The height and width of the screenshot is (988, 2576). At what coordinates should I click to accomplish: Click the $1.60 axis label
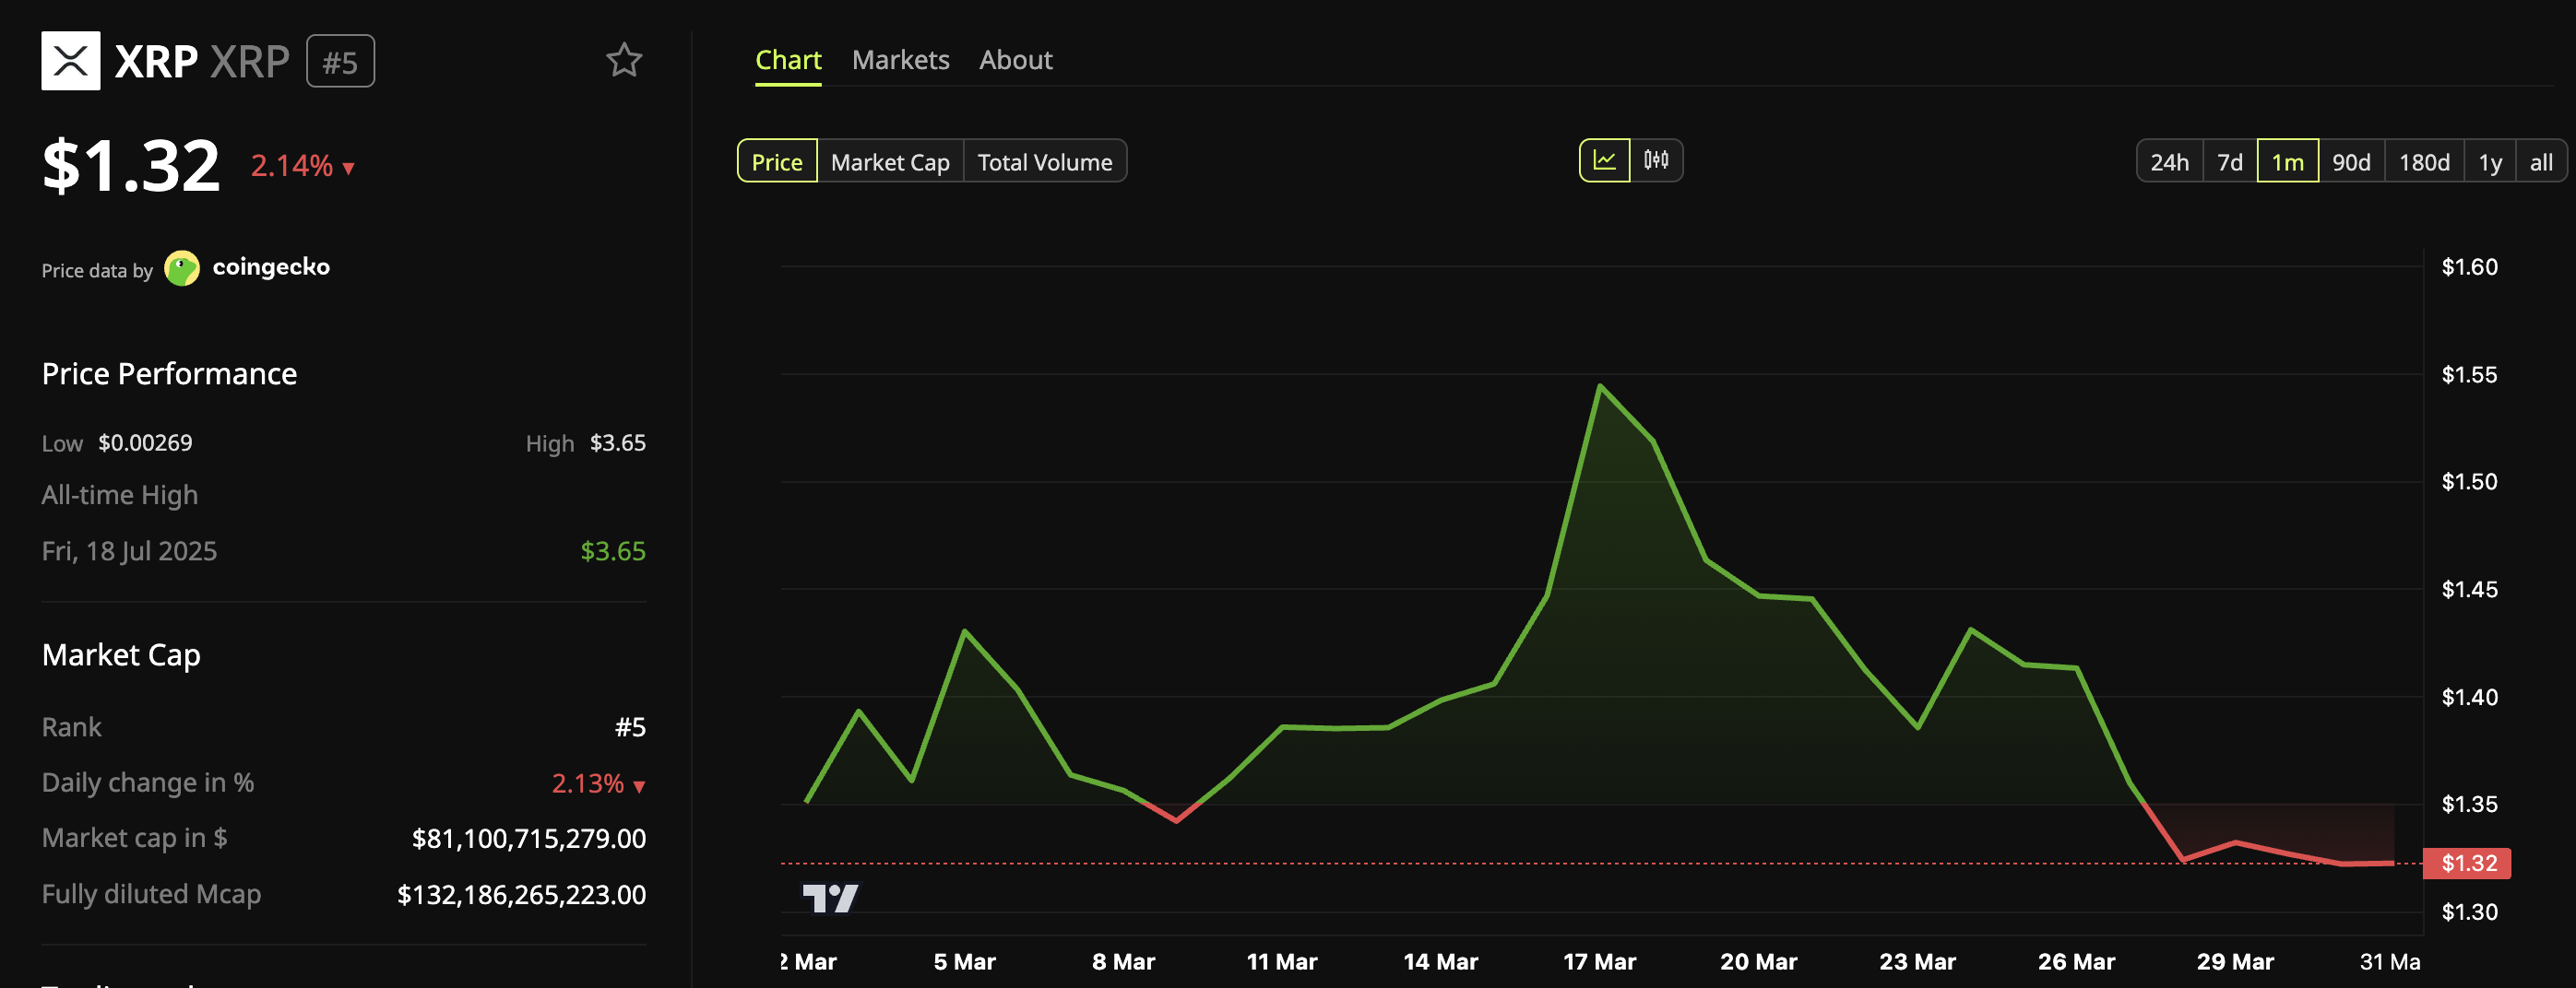coord(2469,266)
